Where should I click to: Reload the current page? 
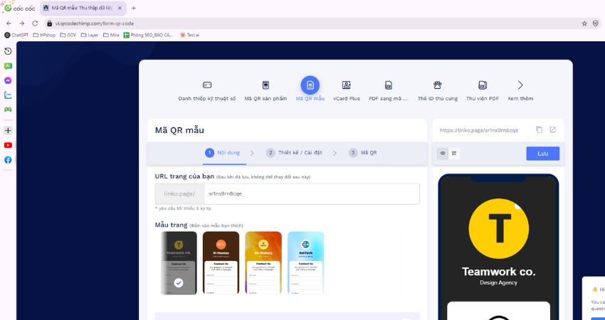(35, 23)
